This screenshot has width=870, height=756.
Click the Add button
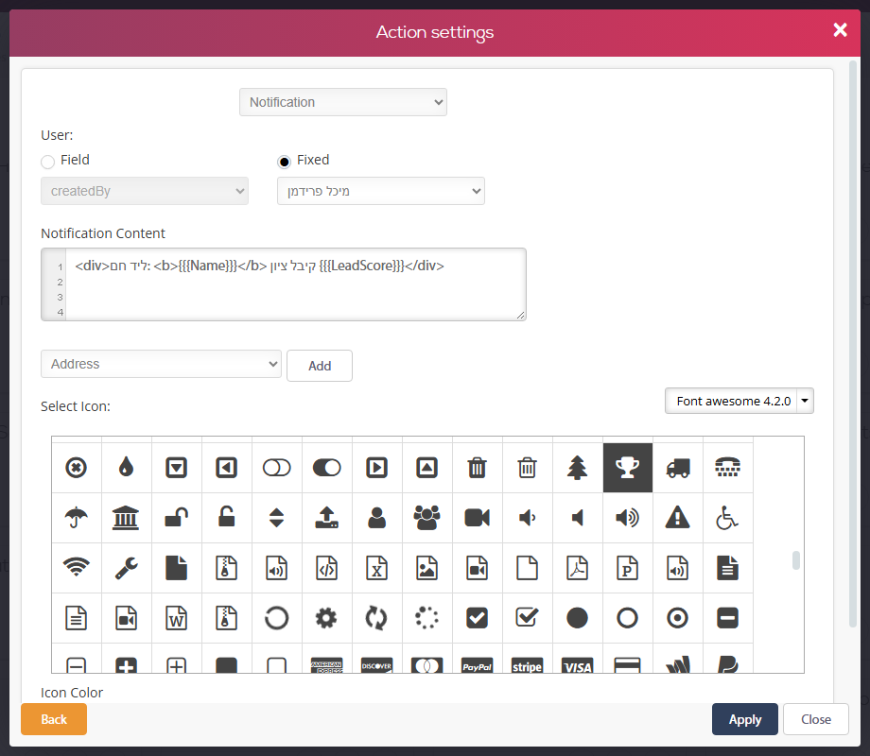[x=320, y=366]
